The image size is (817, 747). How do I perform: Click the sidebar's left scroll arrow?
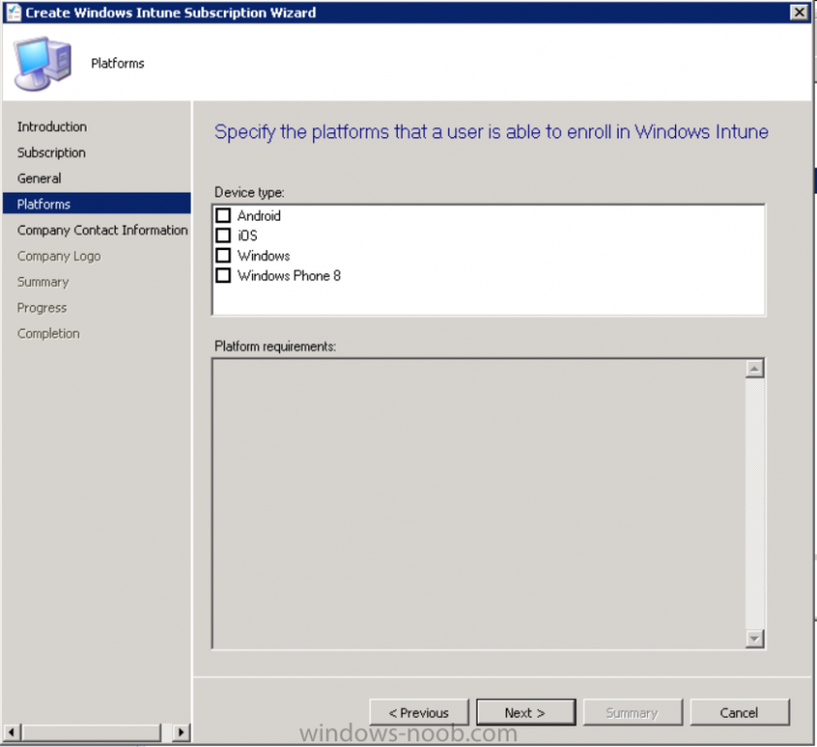coord(12,731)
